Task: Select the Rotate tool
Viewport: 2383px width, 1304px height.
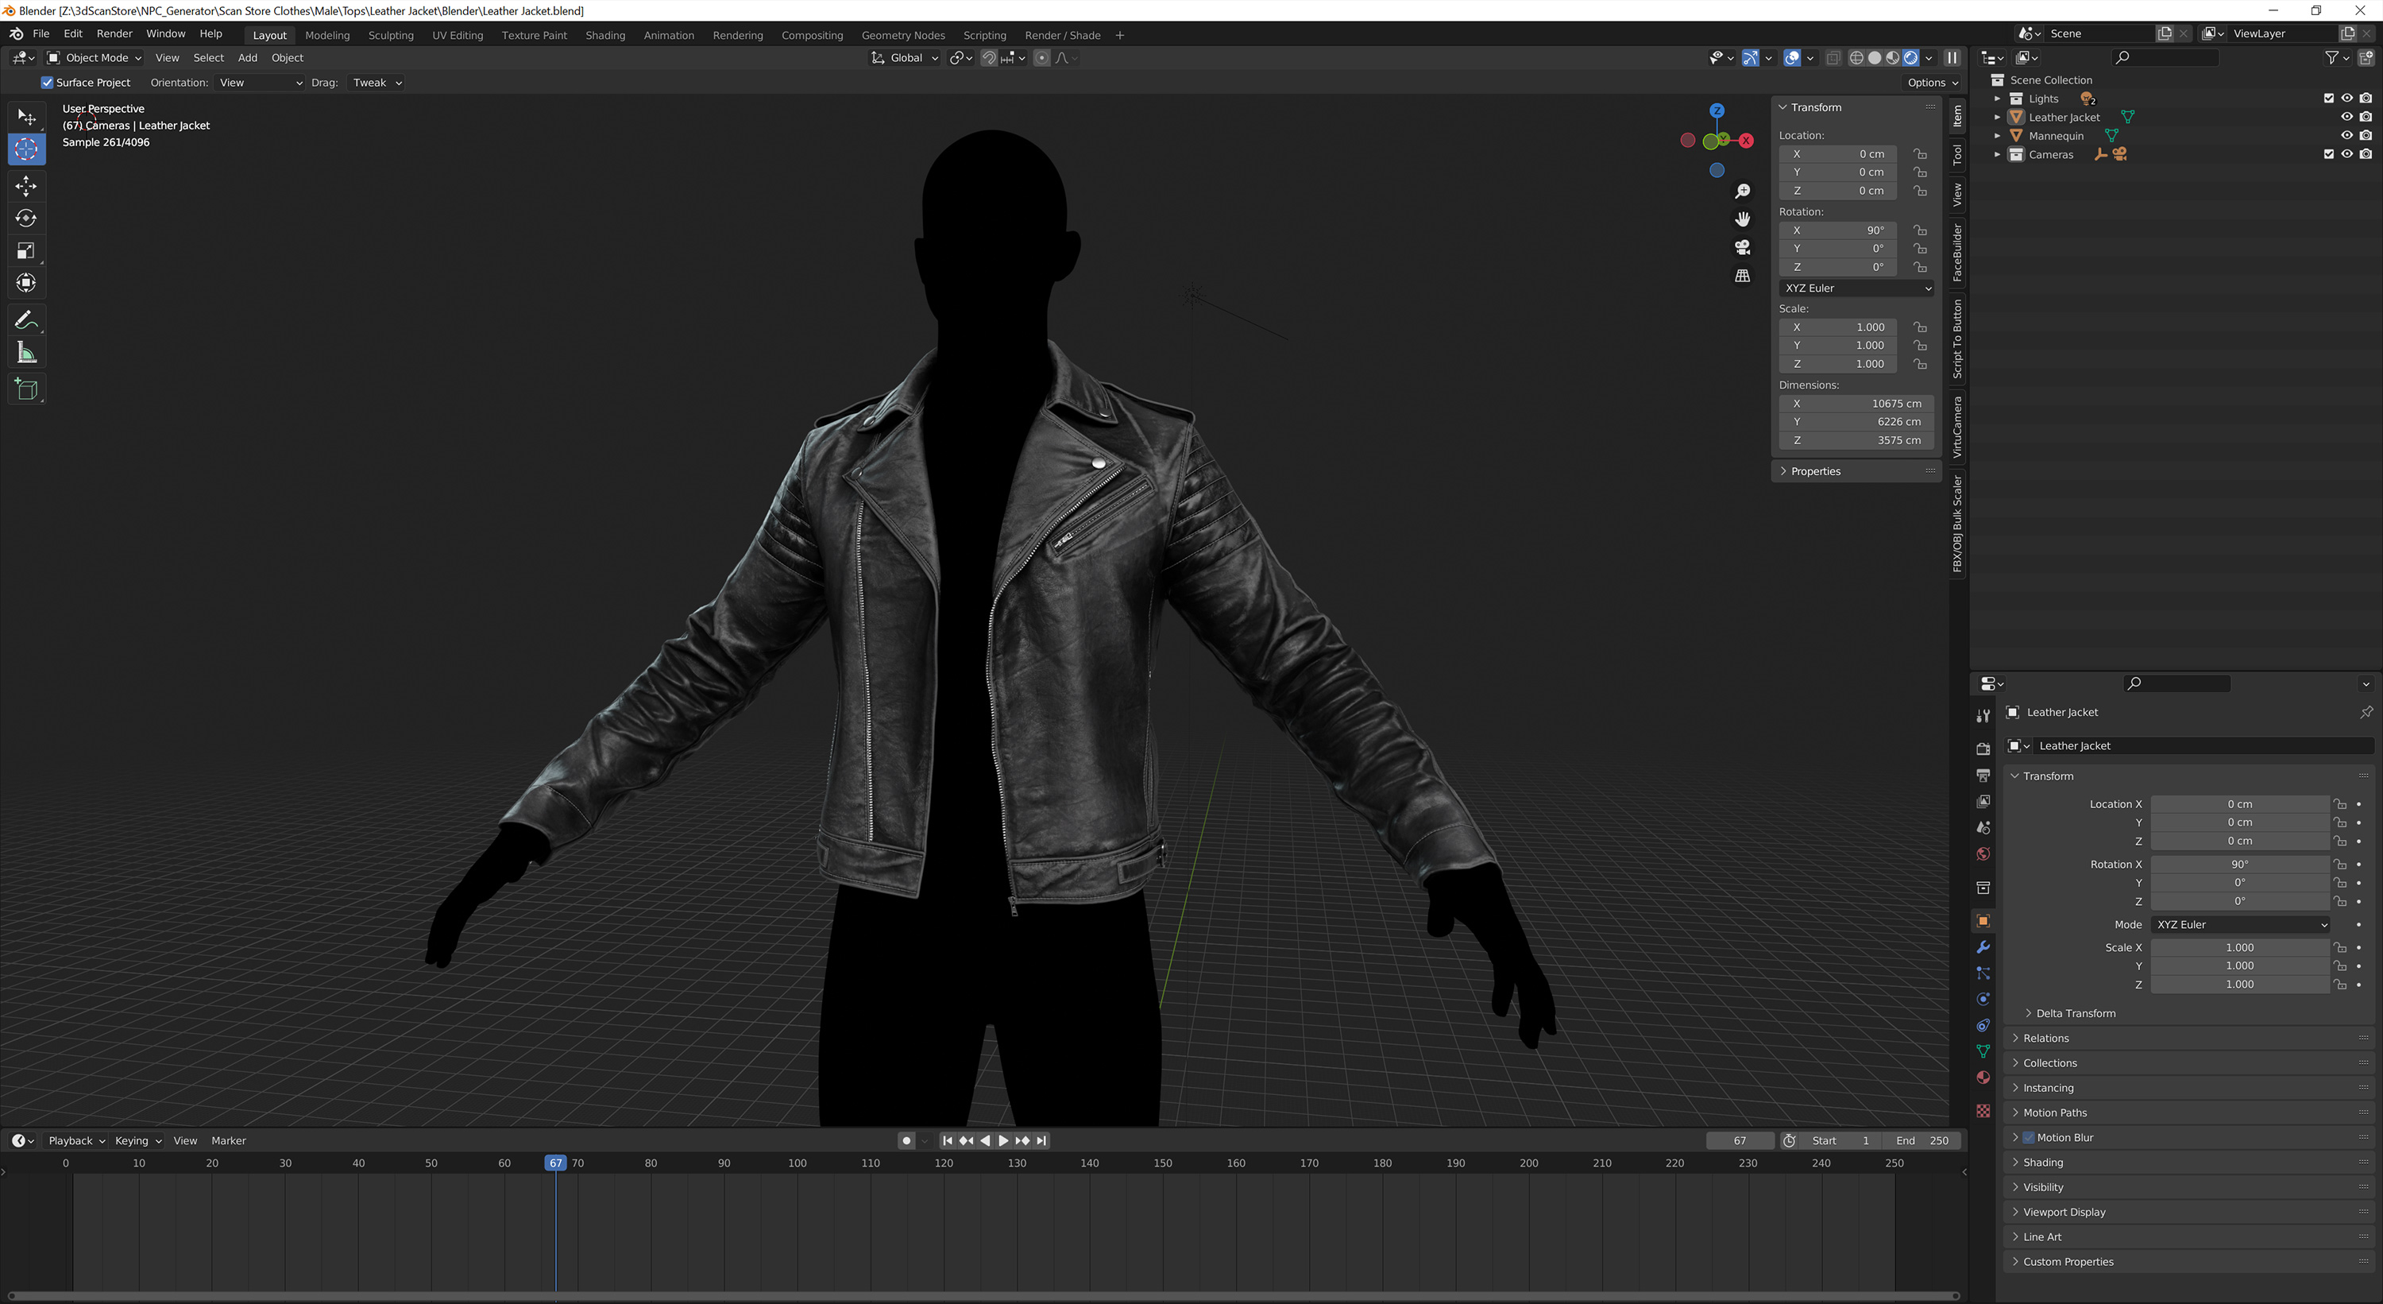Action: pos(27,219)
